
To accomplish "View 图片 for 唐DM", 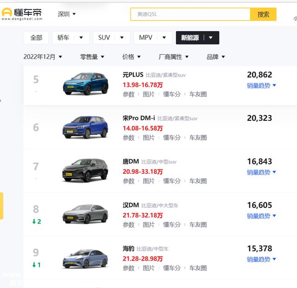I will tap(148, 181).
